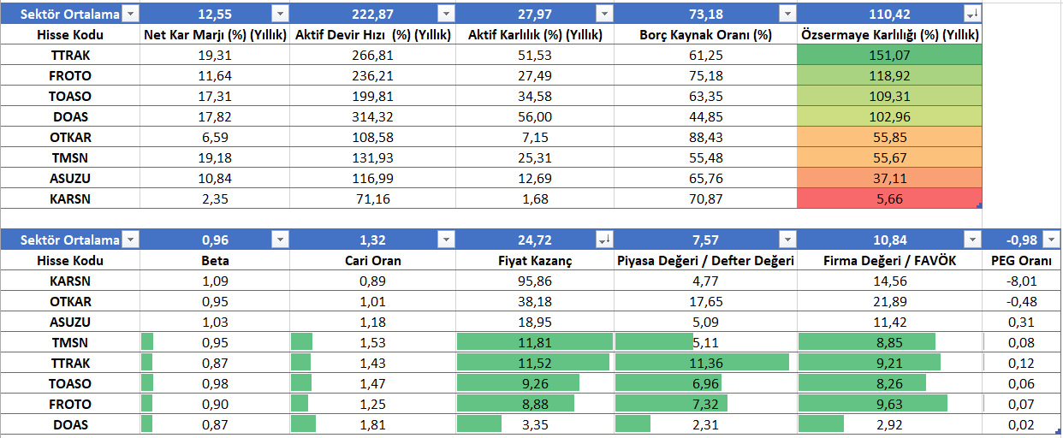Click the TTRAK cell in the top table
The width and height of the screenshot is (1063, 438).
[70, 55]
